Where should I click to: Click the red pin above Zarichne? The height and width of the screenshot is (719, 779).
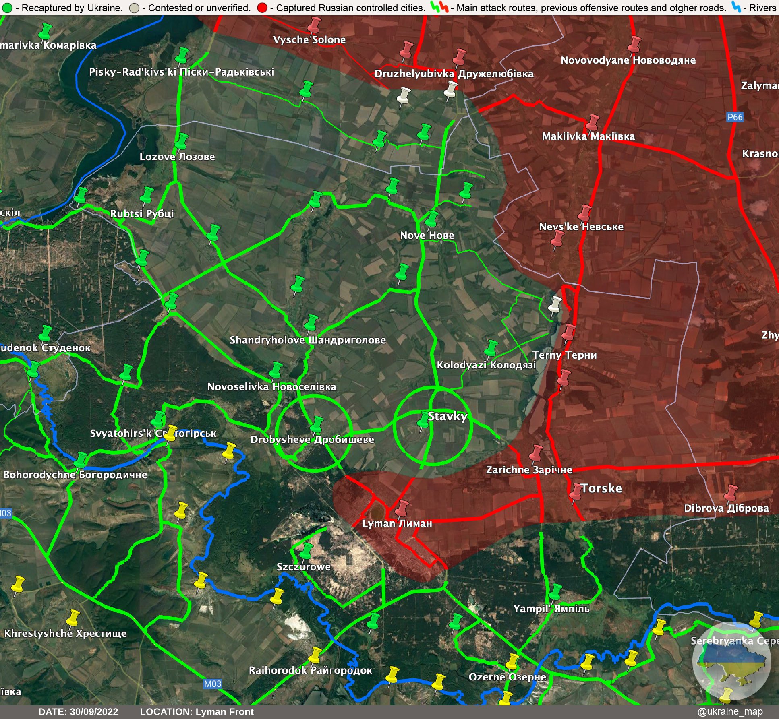pos(536,453)
